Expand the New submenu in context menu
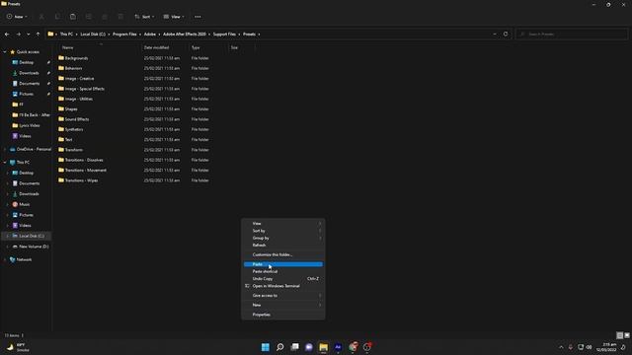 pyautogui.click(x=283, y=305)
